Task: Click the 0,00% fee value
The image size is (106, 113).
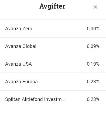Action: (x=93, y=29)
